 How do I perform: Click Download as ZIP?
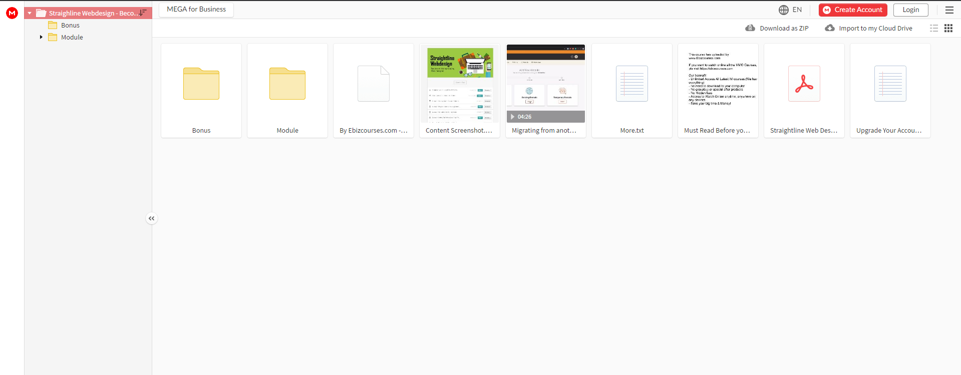(784, 29)
